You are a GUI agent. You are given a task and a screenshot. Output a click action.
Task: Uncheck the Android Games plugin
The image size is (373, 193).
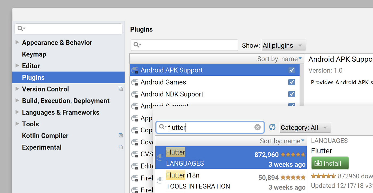[292, 82]
